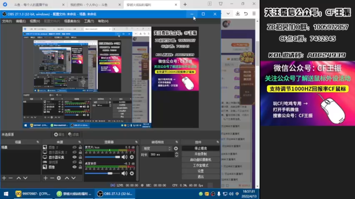The image size is (355, 199).
Task: Click 退出 exit button in controls
Action: pyautogui.click(x=201, y=176)
